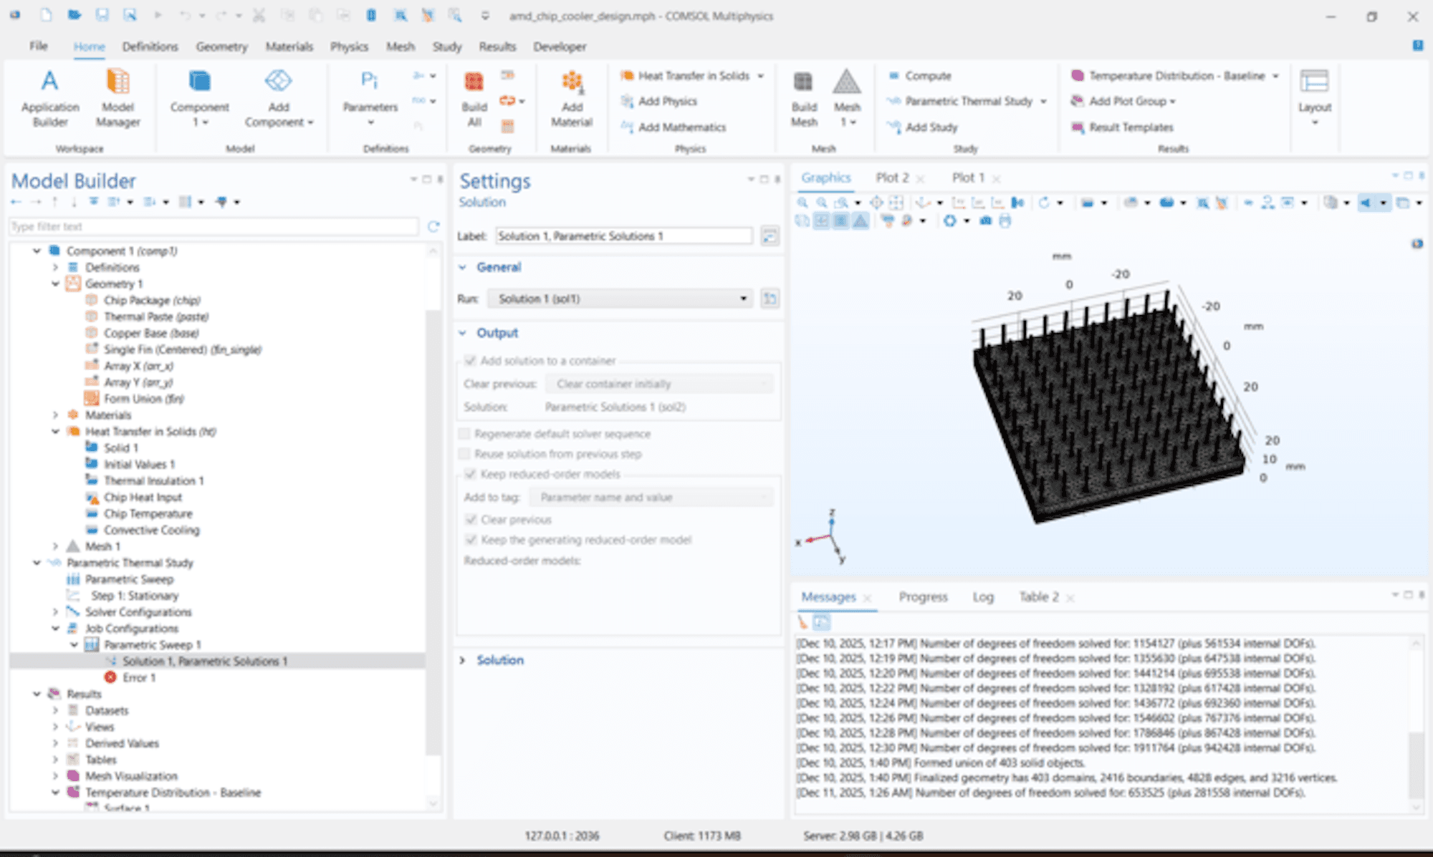1433x857 pixels.
Task: Click the Label text field
Action: pos(623,236)
